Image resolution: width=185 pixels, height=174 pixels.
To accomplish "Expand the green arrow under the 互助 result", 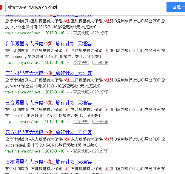I will pyautogui.click(x=68, y=33).
